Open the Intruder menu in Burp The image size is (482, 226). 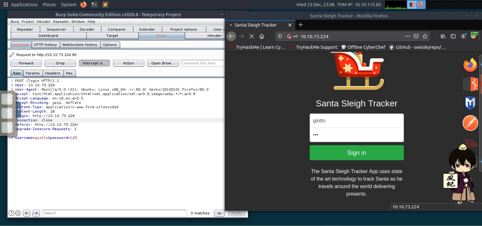43,22
